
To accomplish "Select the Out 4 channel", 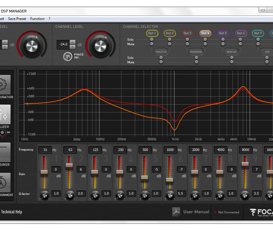I will point(205,33).
